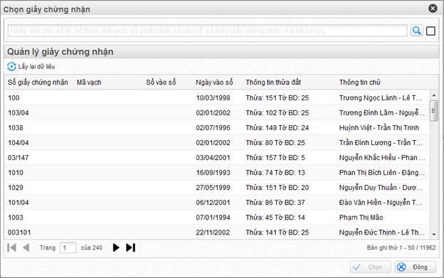Click cell Thửa: 45 Tờ BĐ: 14
Viewport: 444px width, 278px height.
pos(275,218)
